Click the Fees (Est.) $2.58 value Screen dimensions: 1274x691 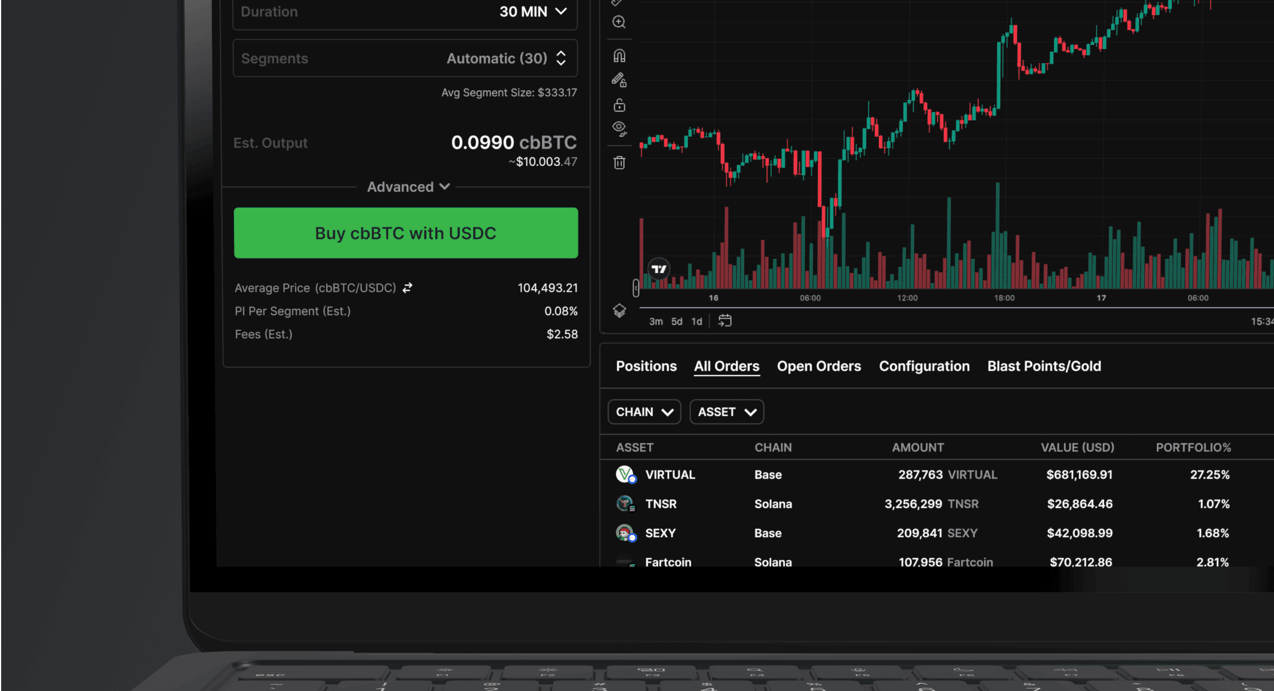pos(562,335)
